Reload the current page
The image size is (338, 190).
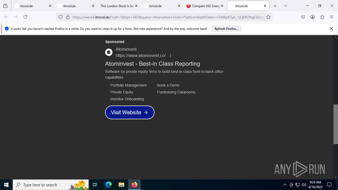tap(25, 17)
